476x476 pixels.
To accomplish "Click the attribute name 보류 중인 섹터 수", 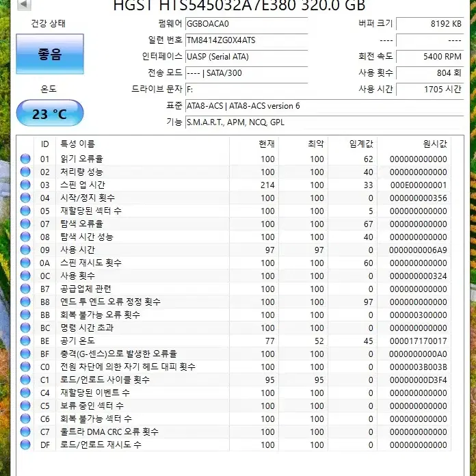I will click(x=92, y=406).
